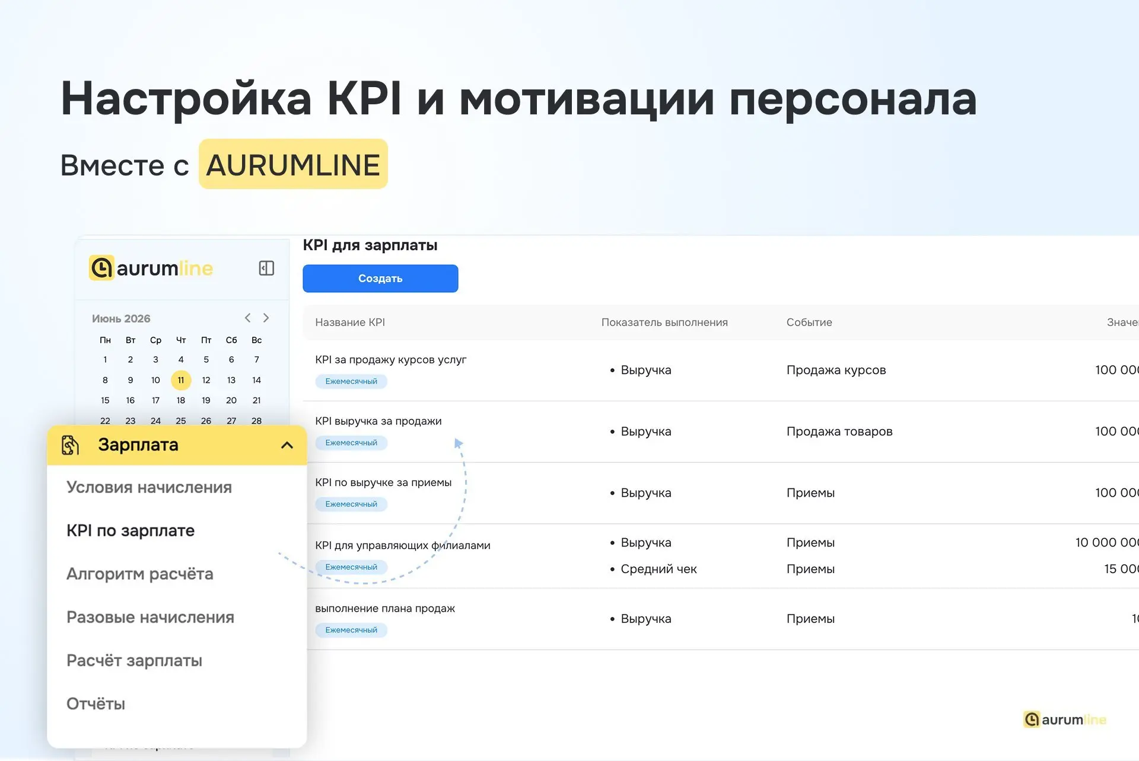Go to the next calendar month
The width and height of the screenshot is (1139, 761).
click(x=266, y=318)
